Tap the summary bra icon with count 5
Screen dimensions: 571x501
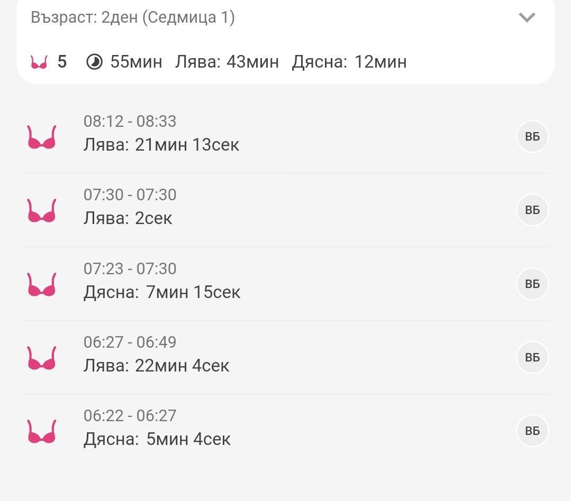[x=40, y=62]
